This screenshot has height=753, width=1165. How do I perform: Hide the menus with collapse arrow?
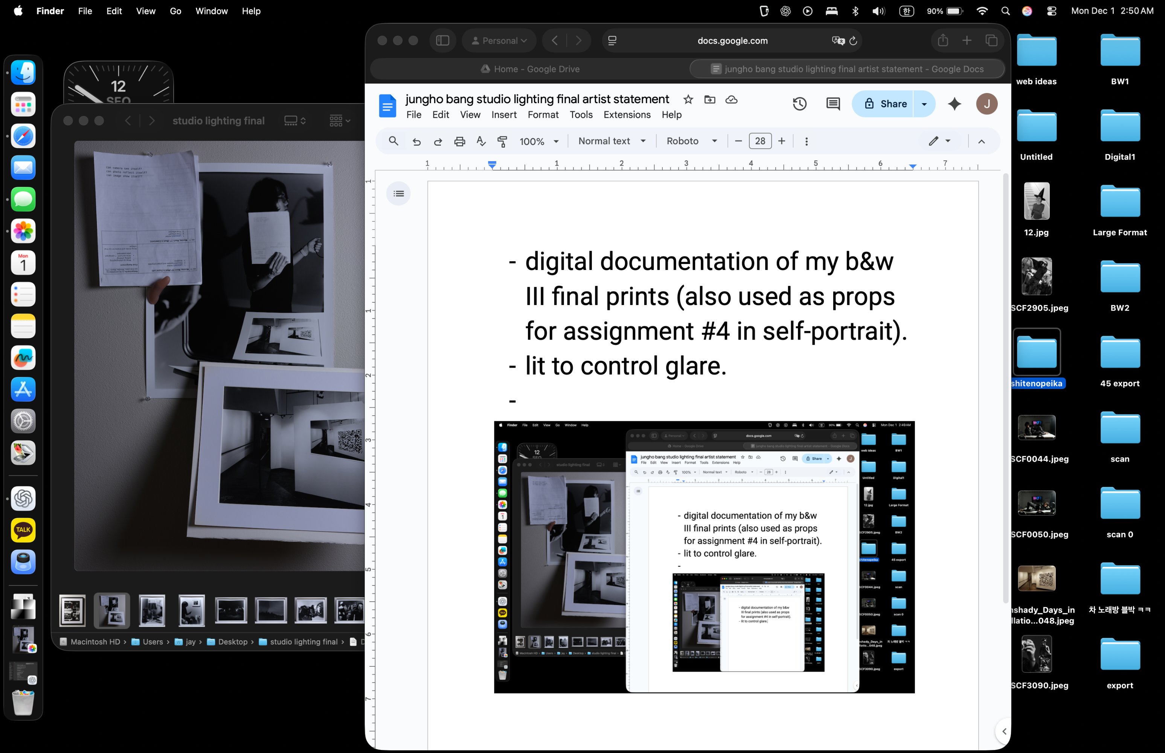(x=981, y=141)
